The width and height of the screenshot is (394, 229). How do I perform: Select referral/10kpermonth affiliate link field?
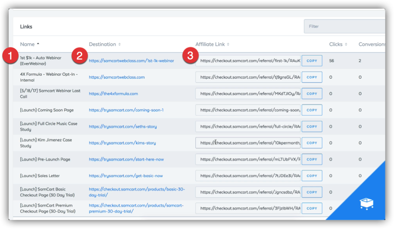click(248, 143)
